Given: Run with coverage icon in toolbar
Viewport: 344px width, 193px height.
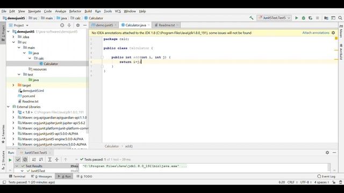Looking at the screenshot, I should 310,18.
